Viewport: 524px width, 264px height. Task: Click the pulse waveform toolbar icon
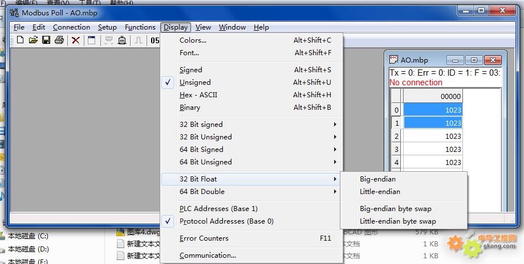(x=139, y=40)
